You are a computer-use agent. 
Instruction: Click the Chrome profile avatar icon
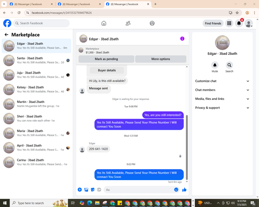(x=247, y=13)
